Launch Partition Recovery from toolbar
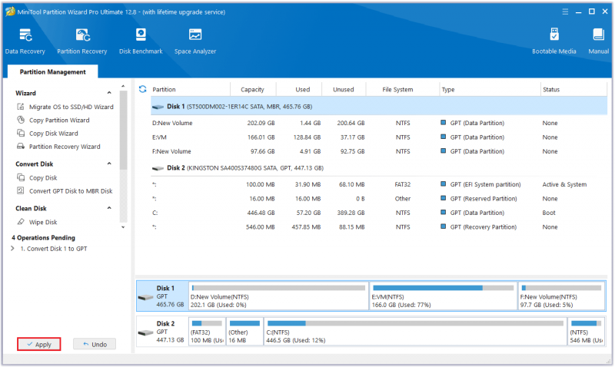This screenshot has width=615, height=367. [x=82, y=41]
